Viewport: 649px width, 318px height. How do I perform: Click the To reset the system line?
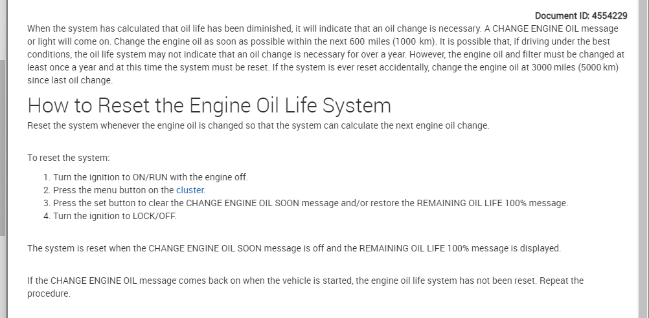point(69,158)
